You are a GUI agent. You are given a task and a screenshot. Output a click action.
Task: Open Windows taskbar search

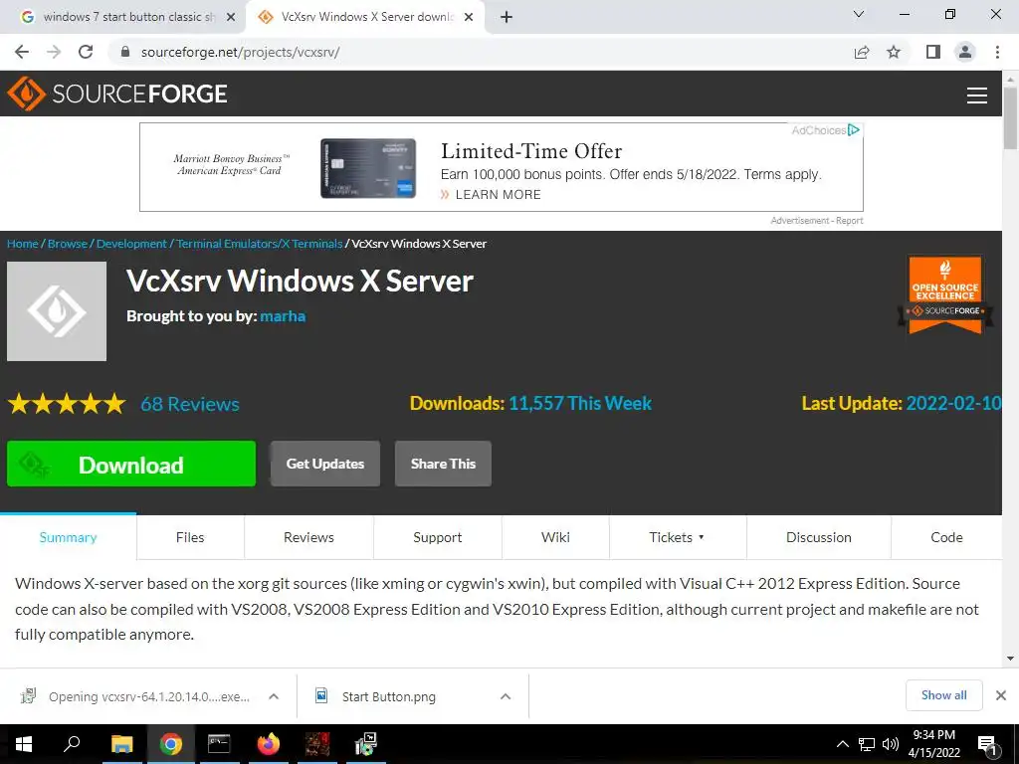pos(72,744)
